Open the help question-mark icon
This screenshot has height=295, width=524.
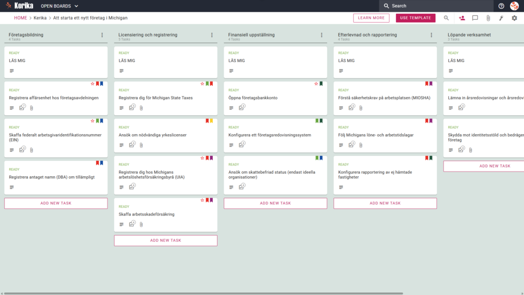coord(501,6)
